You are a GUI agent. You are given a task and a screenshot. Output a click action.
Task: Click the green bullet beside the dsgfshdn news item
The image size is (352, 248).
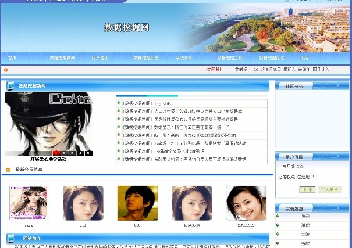pos(119,103)
